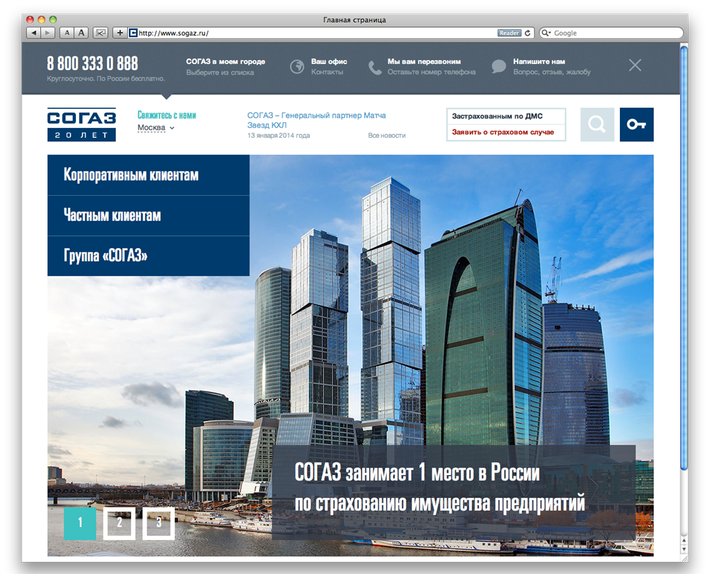Open the Все новости link
Viewport: 710px width, 574px height.
(x=387, y=135)
